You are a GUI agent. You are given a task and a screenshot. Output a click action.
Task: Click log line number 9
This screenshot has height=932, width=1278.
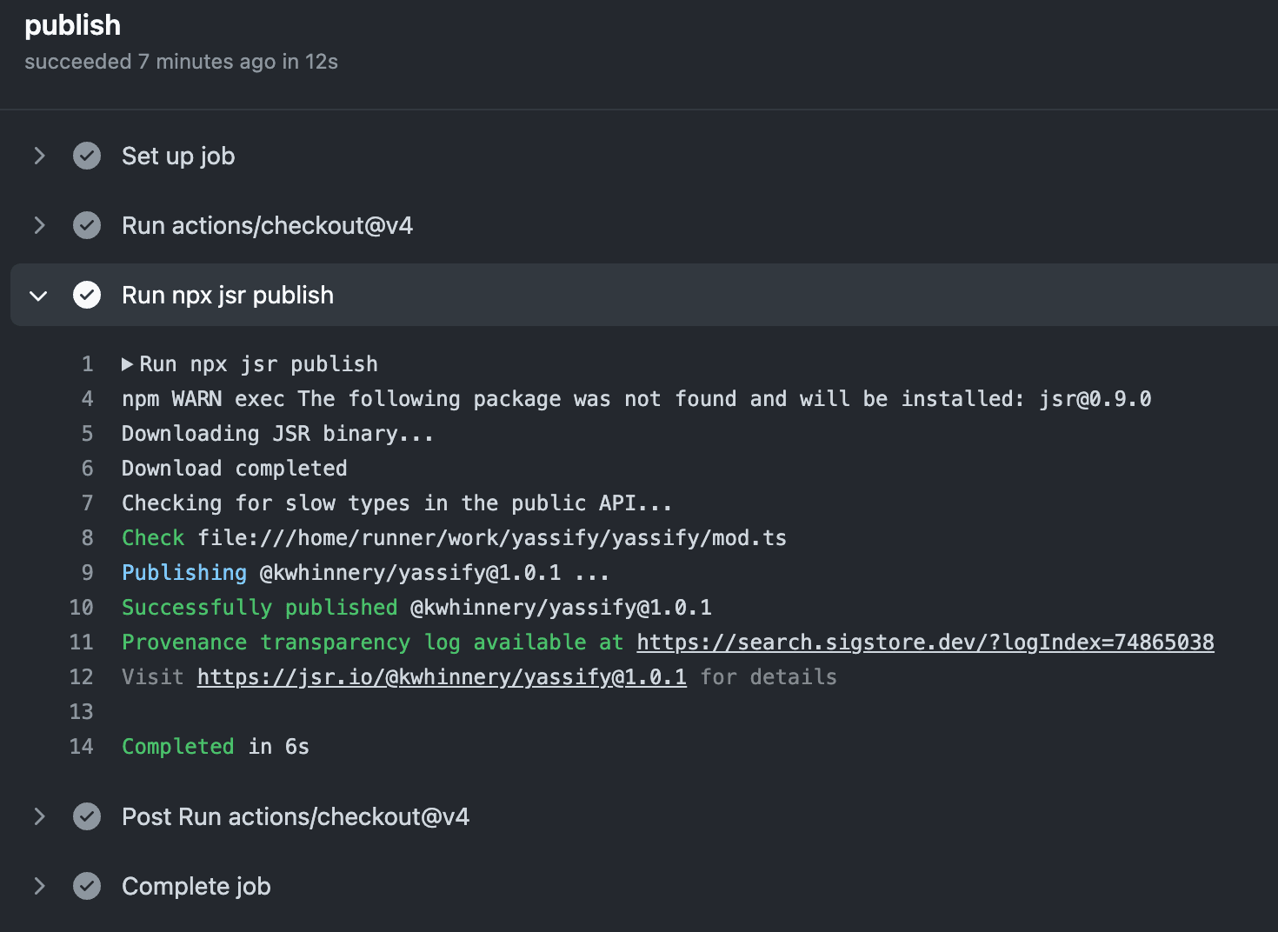pyautogui.click(x=87, y=573)
